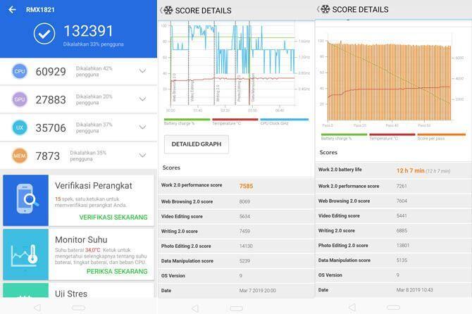Tap green Battery charge legend in right panel
Screen dimensions: 472x314
click(x=344, y=137)
